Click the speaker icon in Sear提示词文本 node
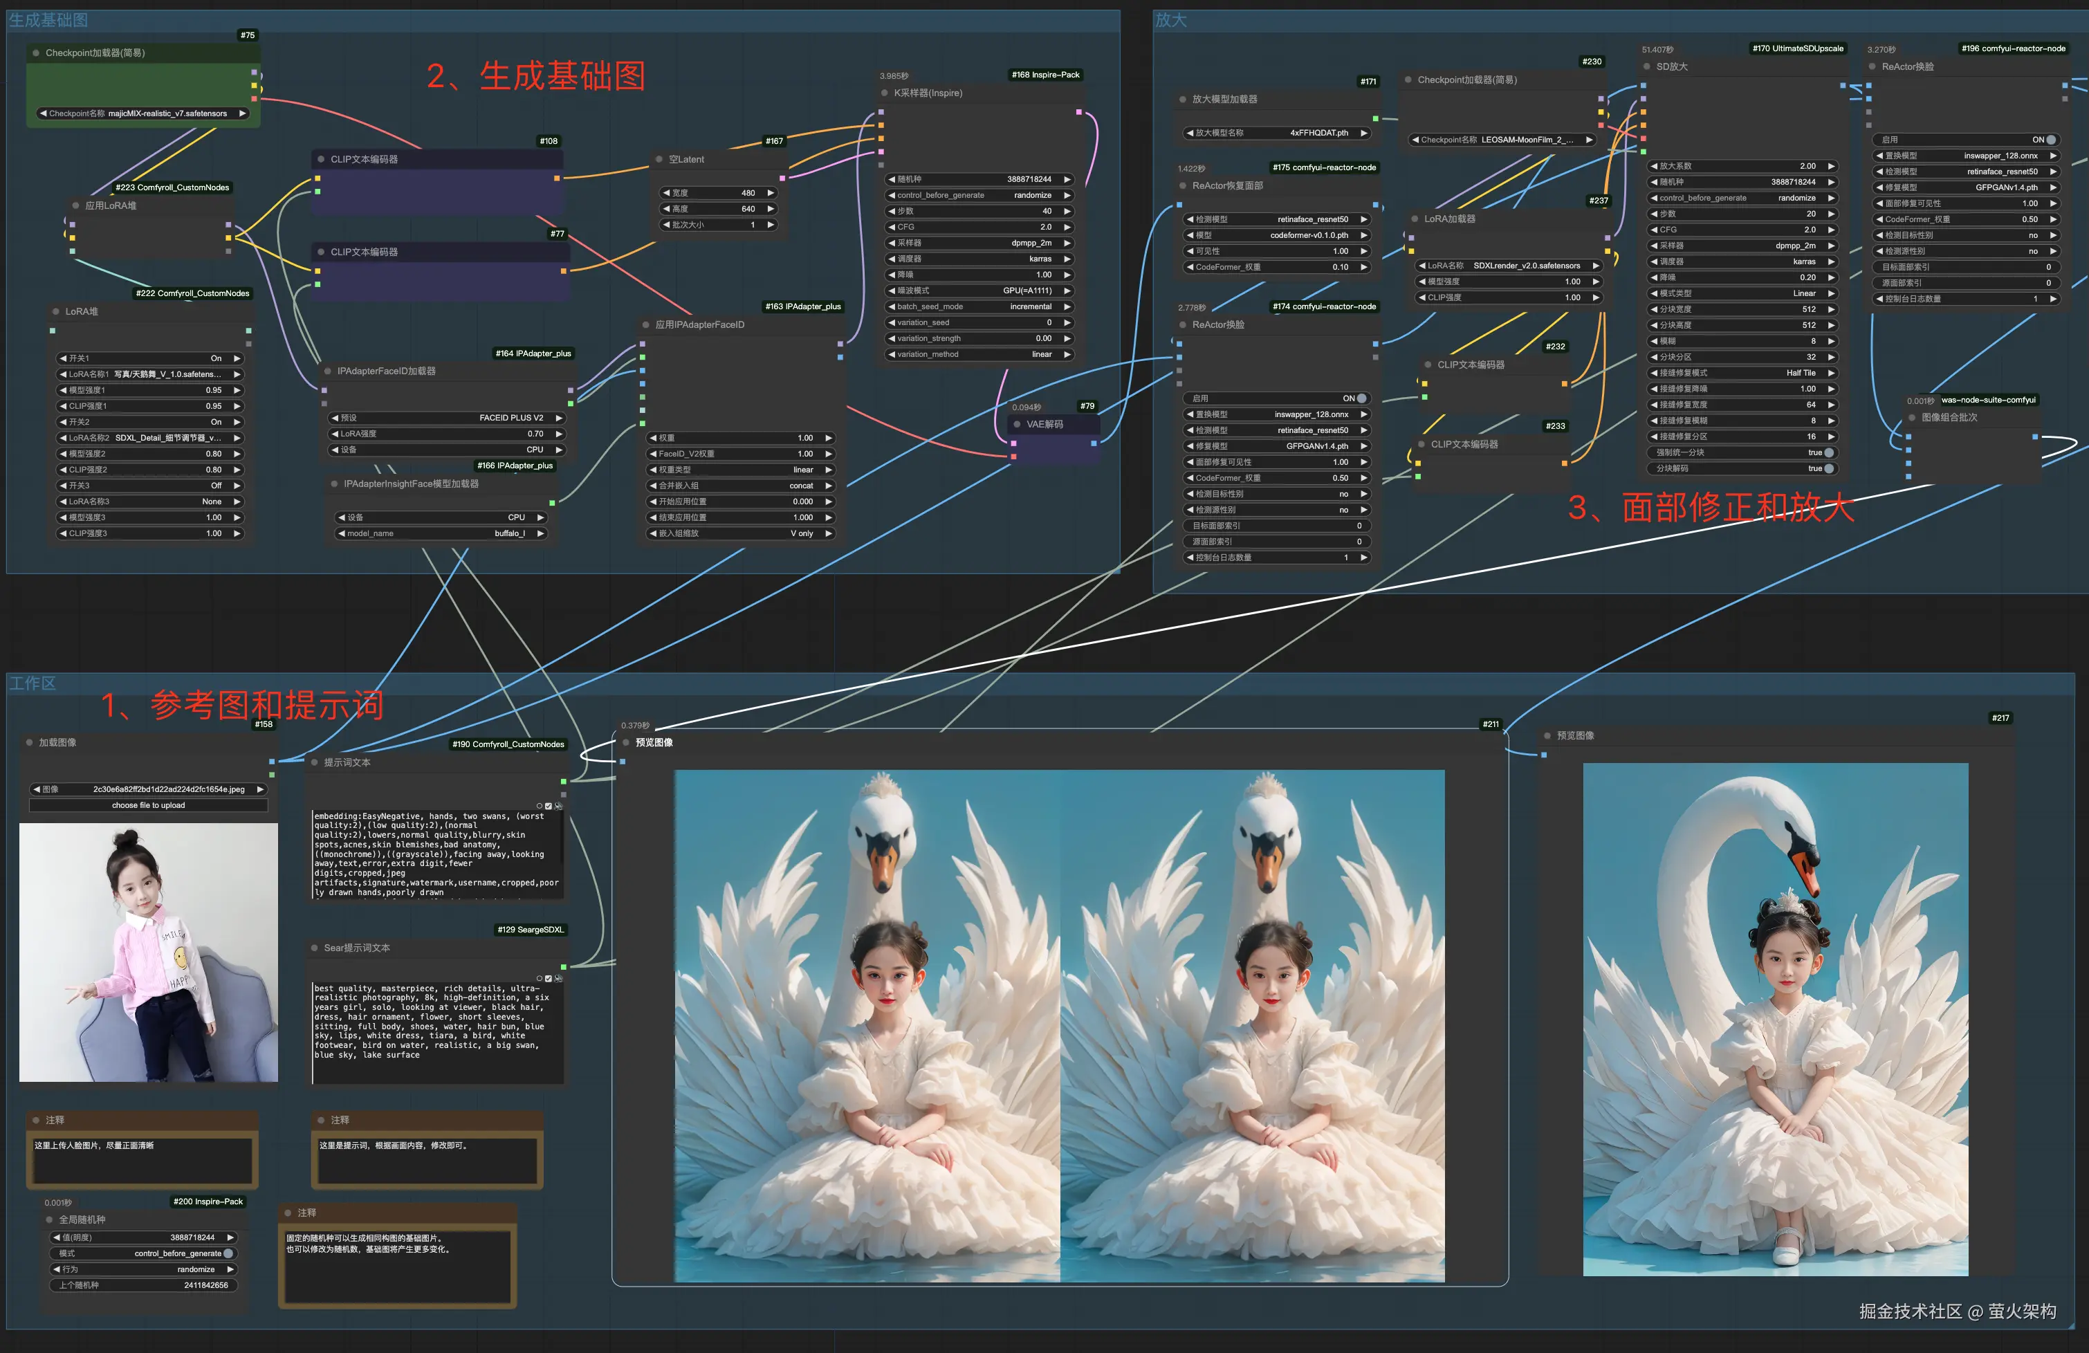The width and height of the screenshot is (2089, 1353). coord(558,978)
